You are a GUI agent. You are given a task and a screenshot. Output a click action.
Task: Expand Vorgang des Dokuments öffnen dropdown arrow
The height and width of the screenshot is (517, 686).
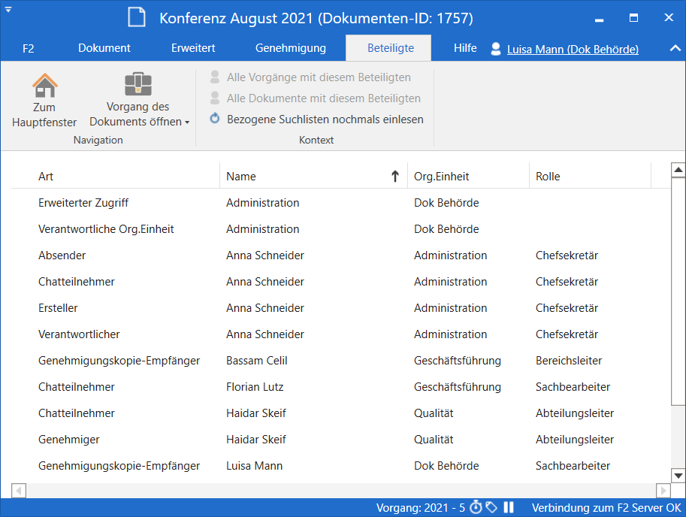pyautogui.click(x=187, y=122)
